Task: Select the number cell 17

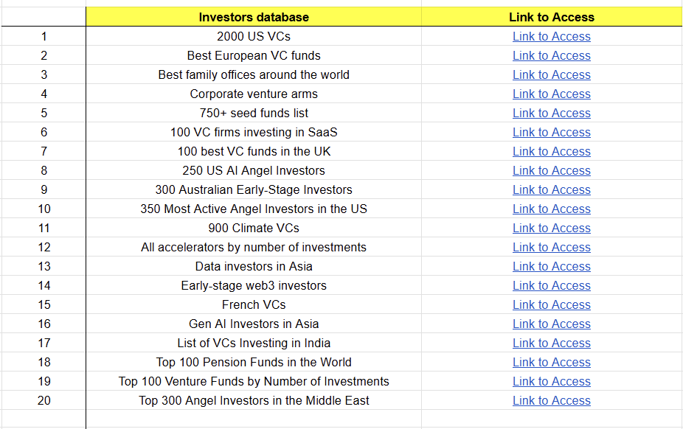Action: coord(44,343)
